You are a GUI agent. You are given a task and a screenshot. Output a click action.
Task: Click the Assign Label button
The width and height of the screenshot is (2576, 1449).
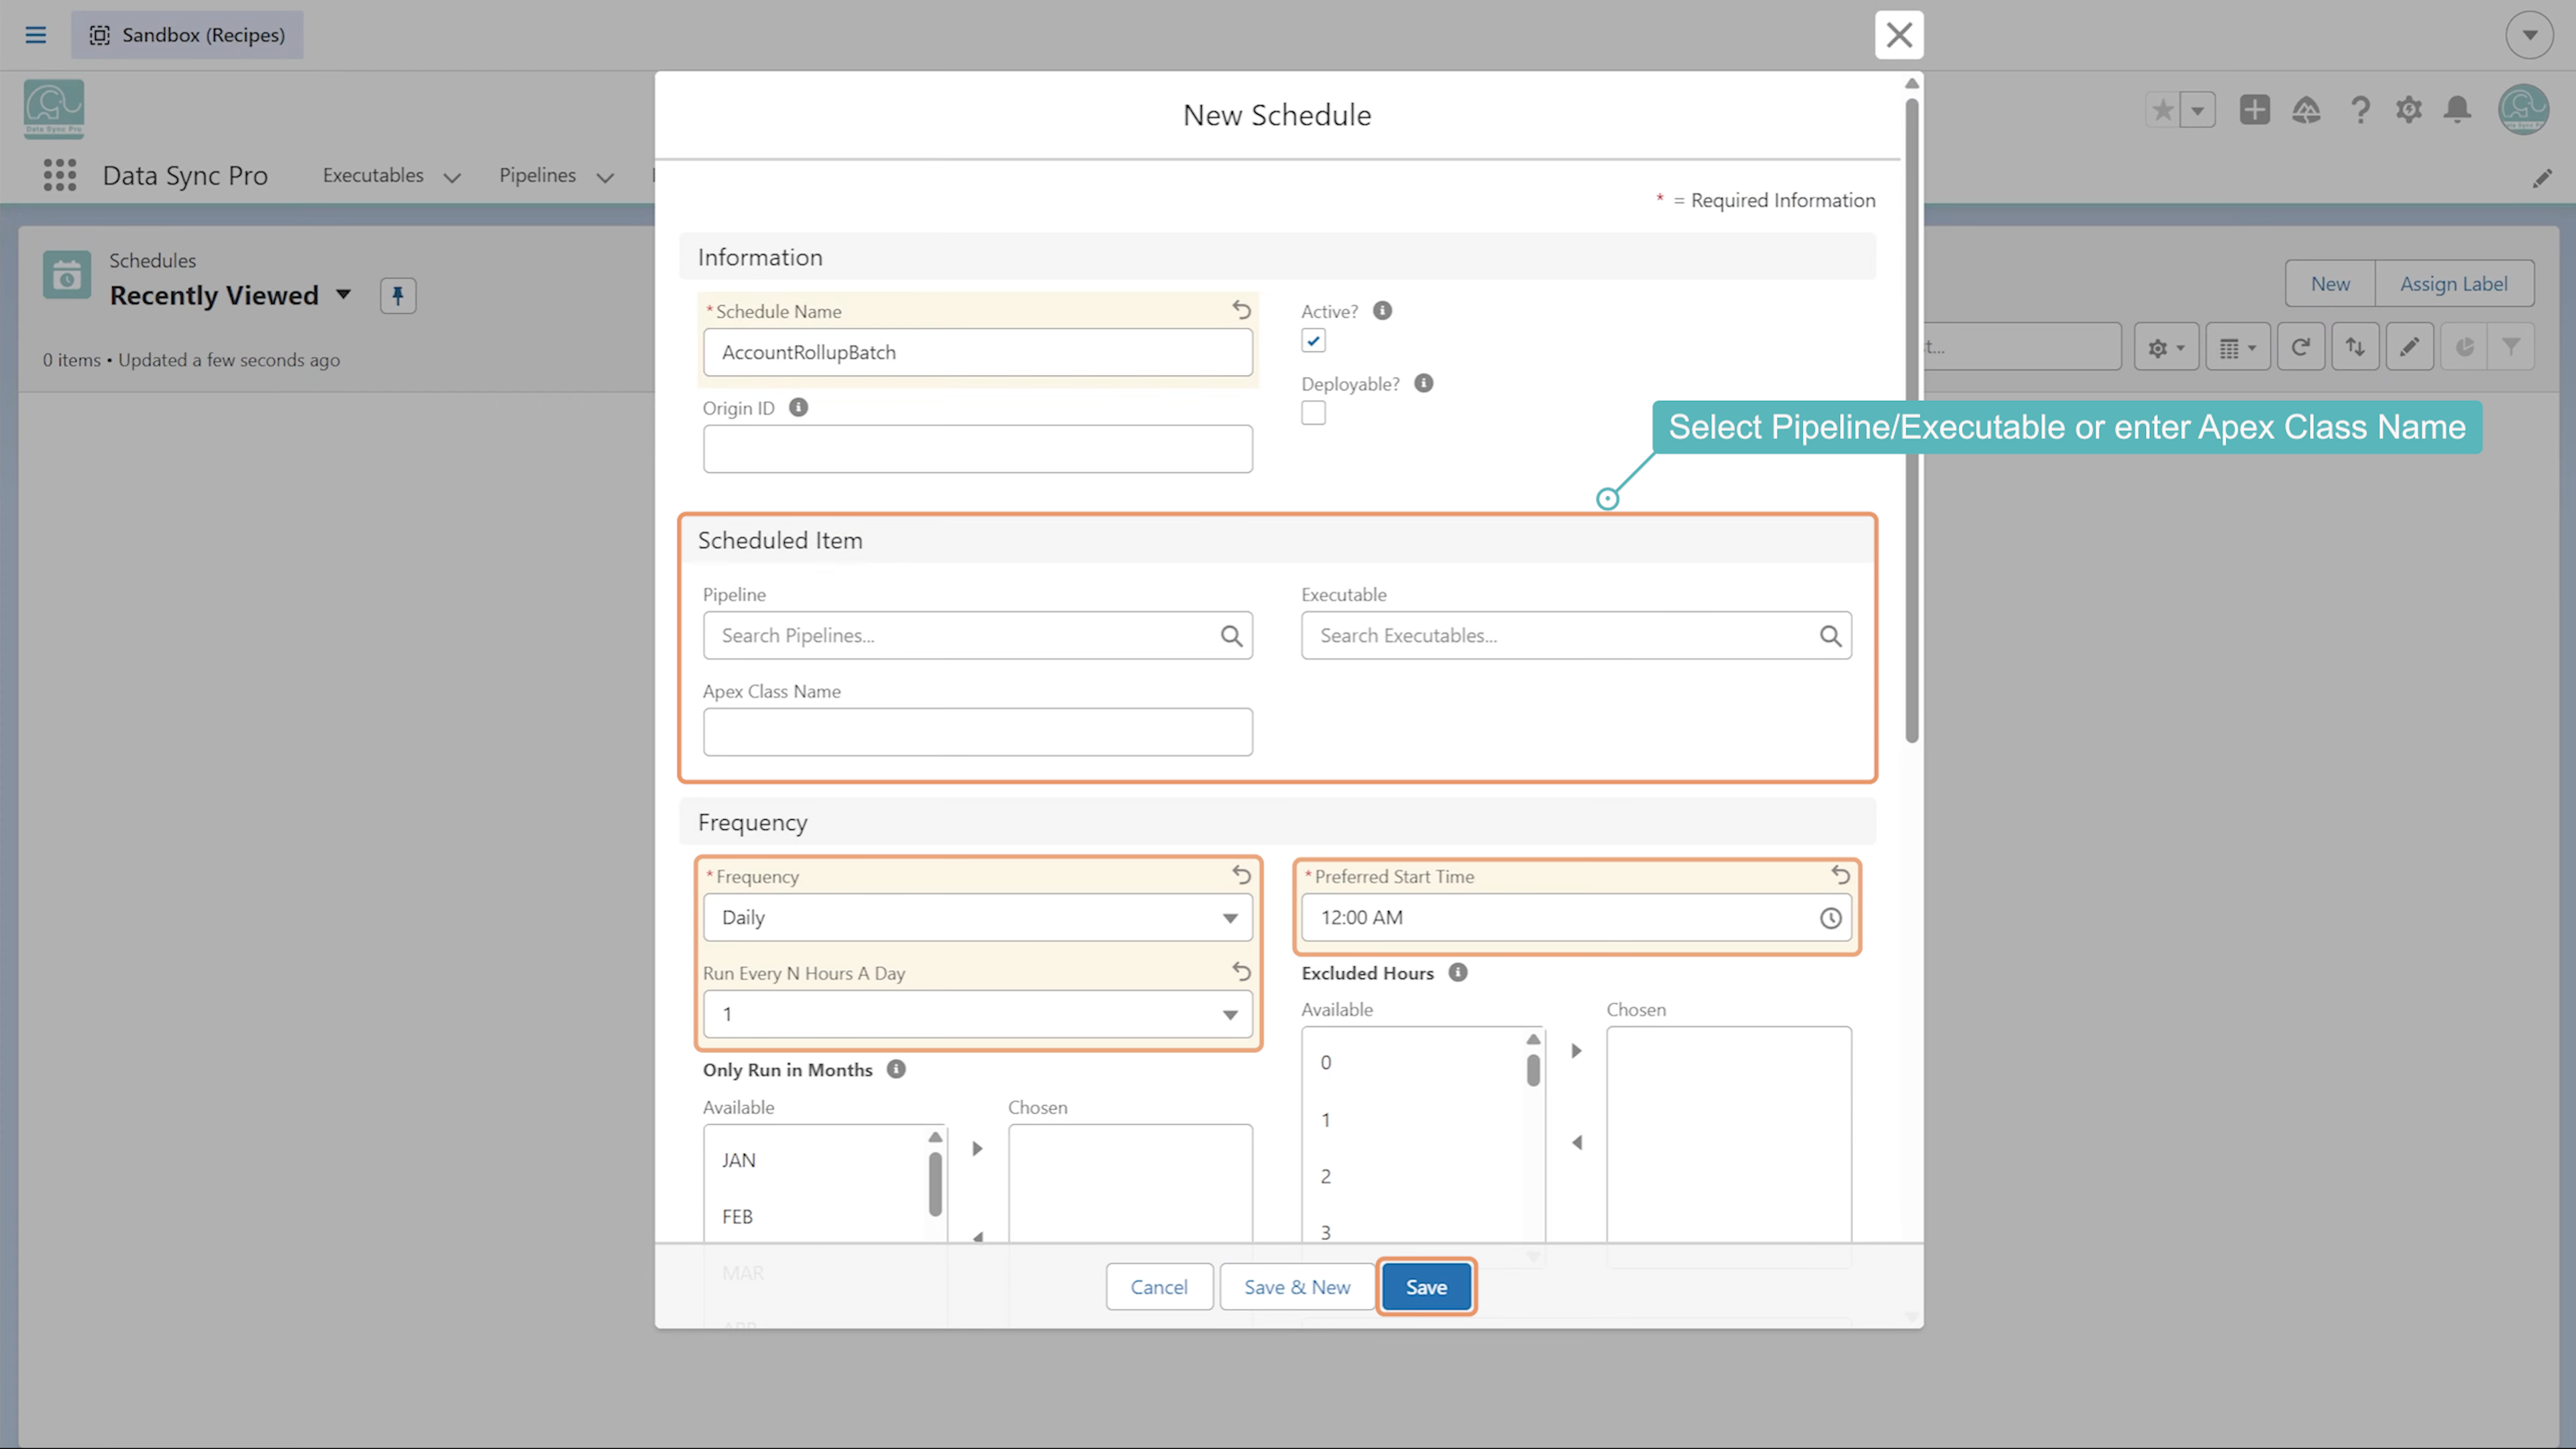[x=2453, y=284]
